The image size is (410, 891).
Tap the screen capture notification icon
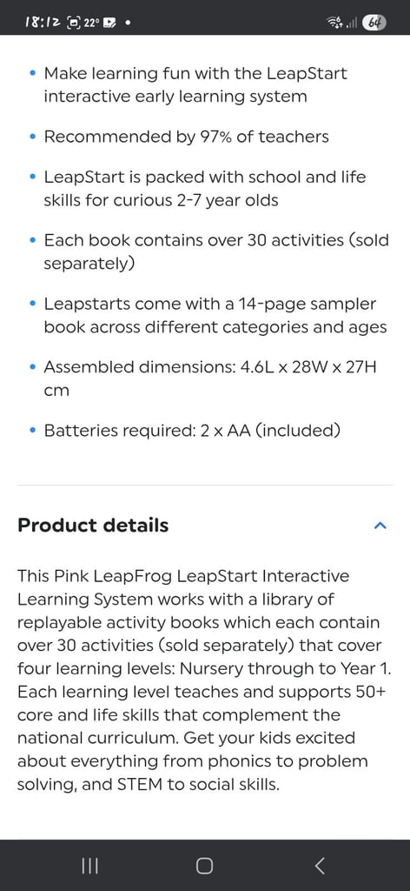click(75, 23)
